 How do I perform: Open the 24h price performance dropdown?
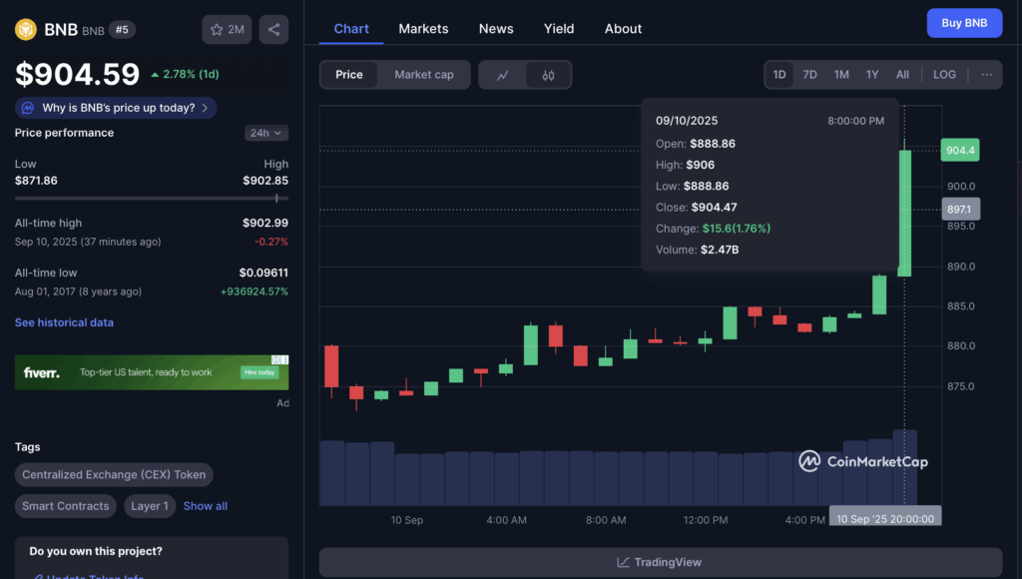pyautogui.click(x=266, y=133)
